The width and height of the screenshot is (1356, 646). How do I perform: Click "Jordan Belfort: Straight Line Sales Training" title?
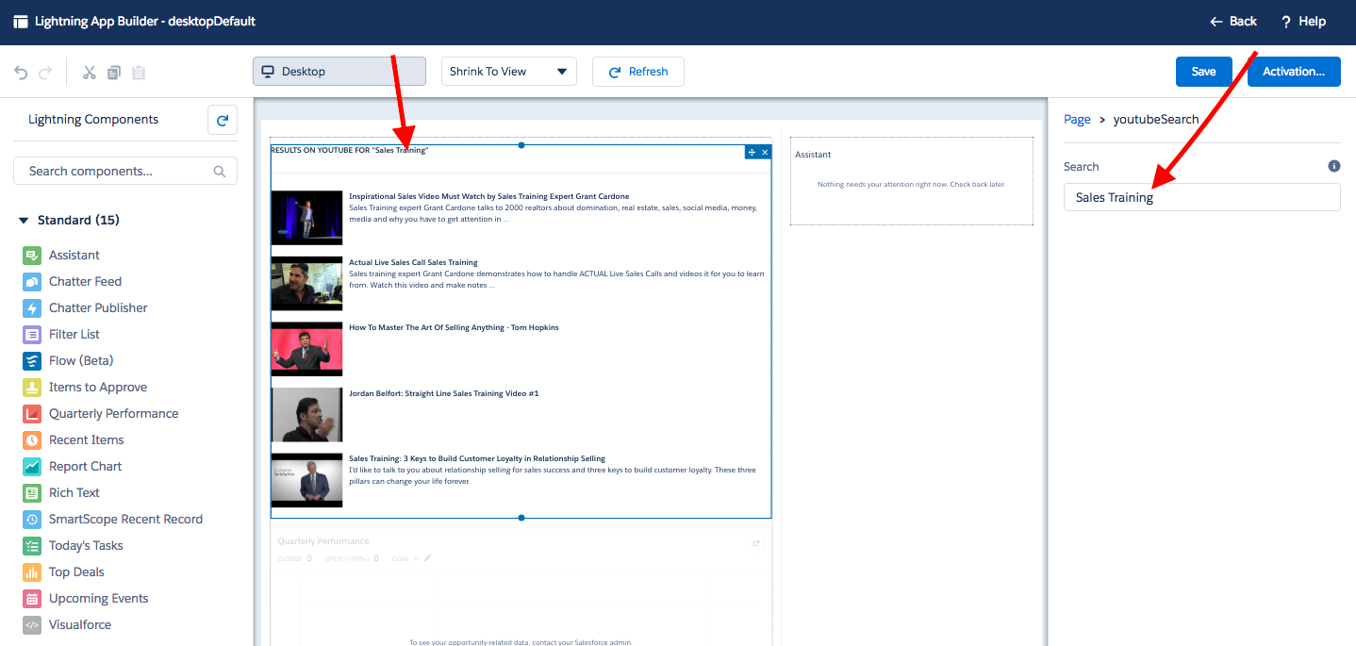coord(443,393)
